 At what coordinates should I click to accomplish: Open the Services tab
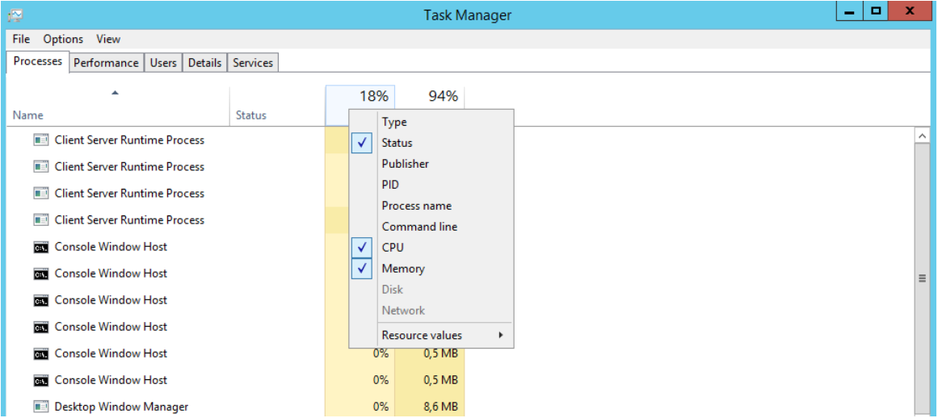(x=253, y=63)
